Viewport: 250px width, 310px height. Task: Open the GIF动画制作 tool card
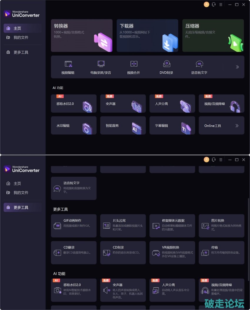[x=74, y=226]
